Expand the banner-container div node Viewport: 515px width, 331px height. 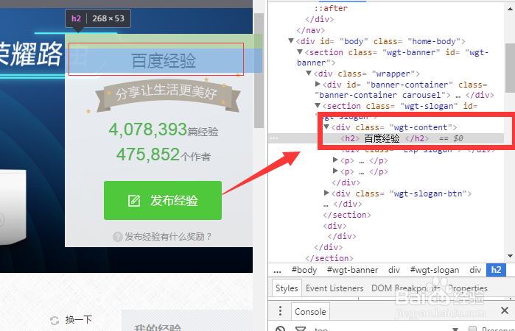coord(318,84)
